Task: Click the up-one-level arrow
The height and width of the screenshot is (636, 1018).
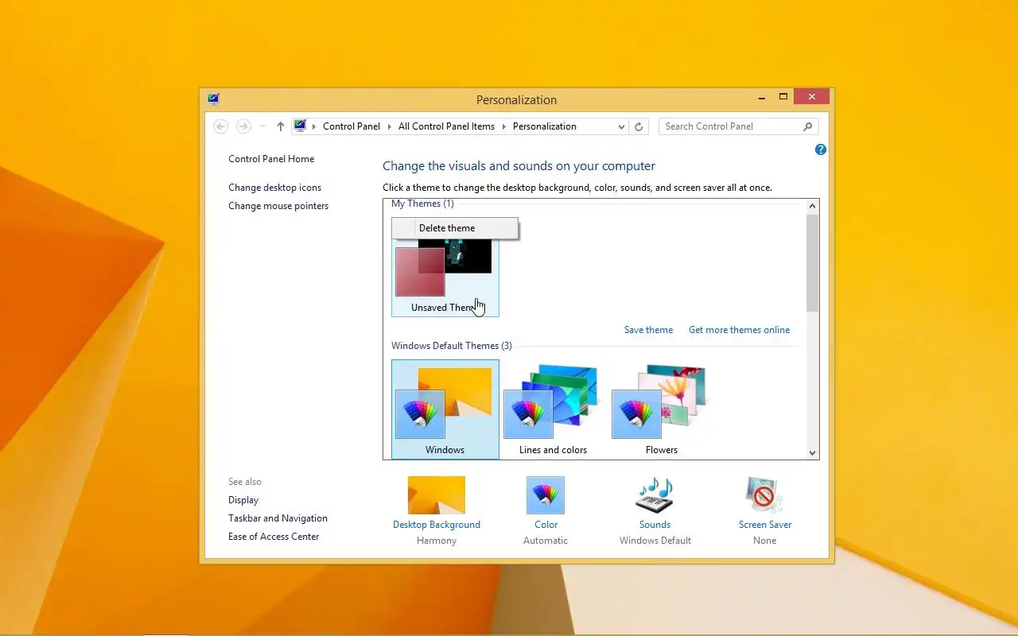Action: 280,126
